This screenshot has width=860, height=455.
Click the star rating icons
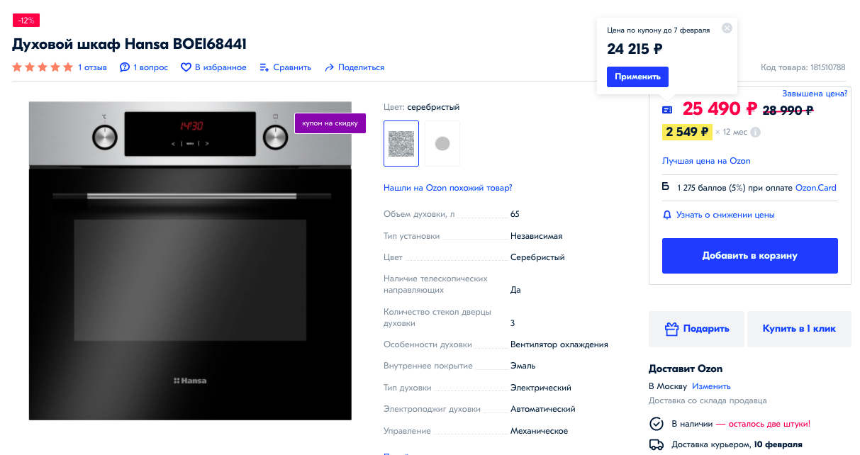pos(43,67)
